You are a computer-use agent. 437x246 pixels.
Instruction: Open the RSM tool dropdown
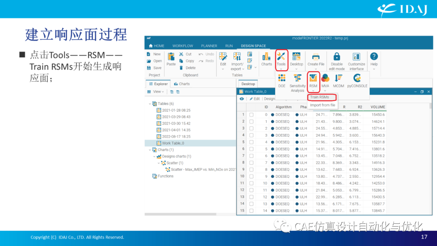[x=313, y=82]
